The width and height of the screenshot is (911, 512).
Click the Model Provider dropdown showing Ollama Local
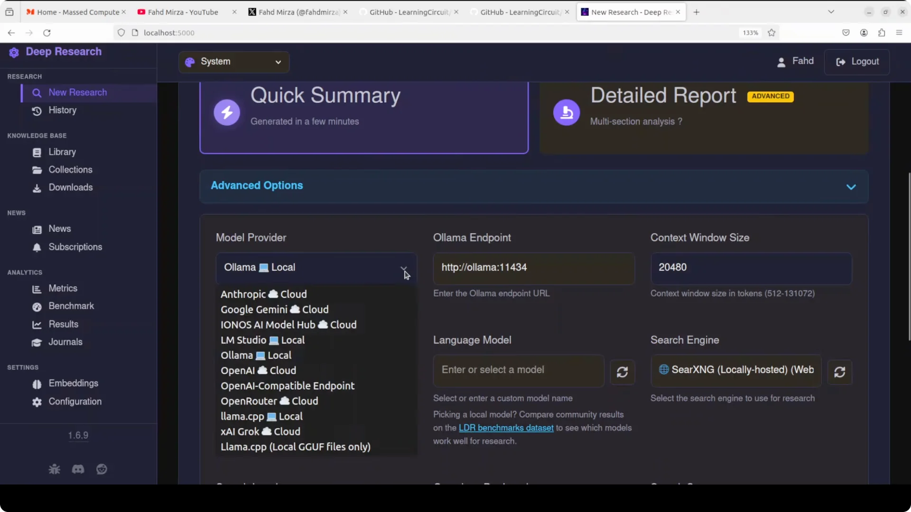click(316, 268)
